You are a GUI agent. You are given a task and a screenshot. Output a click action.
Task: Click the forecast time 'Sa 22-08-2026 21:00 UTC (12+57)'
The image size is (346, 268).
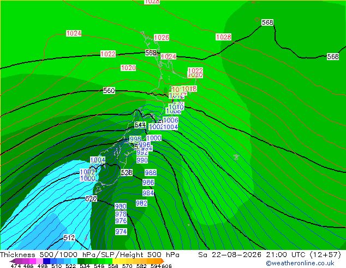270,255
